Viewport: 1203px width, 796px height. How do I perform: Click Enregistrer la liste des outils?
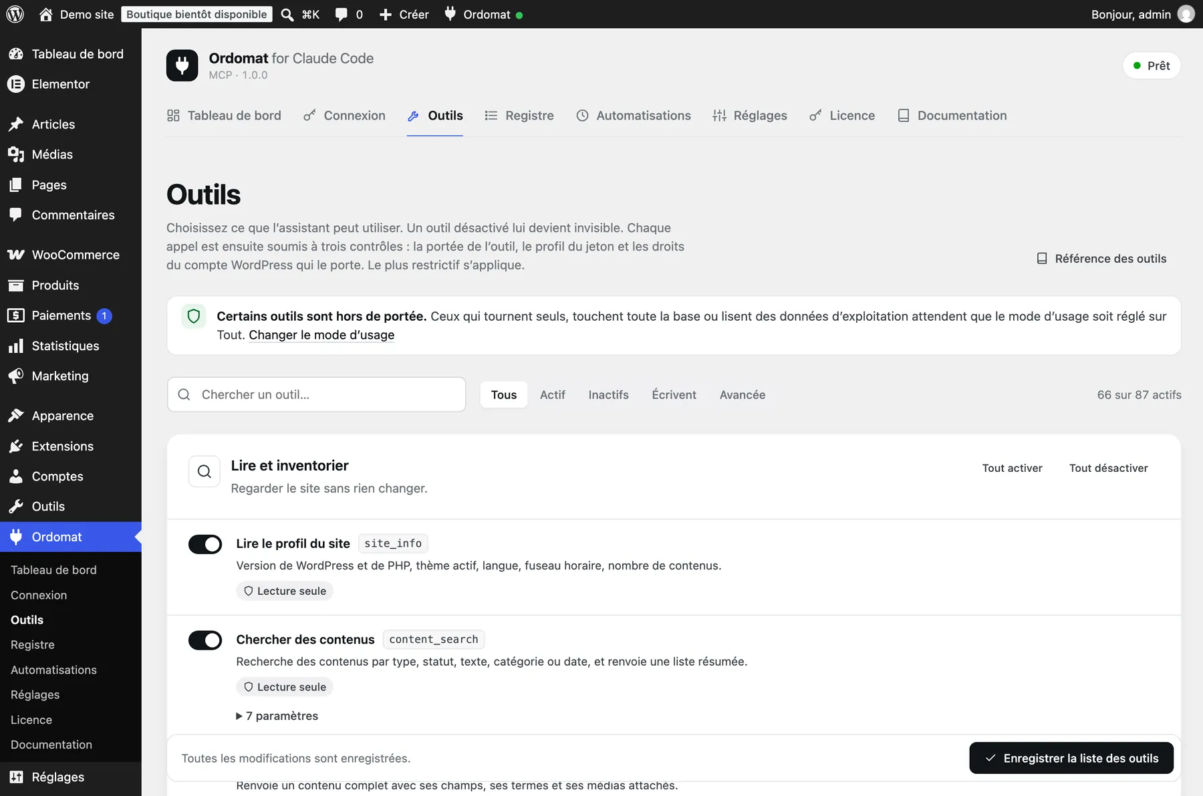[x=1071, y=758]
